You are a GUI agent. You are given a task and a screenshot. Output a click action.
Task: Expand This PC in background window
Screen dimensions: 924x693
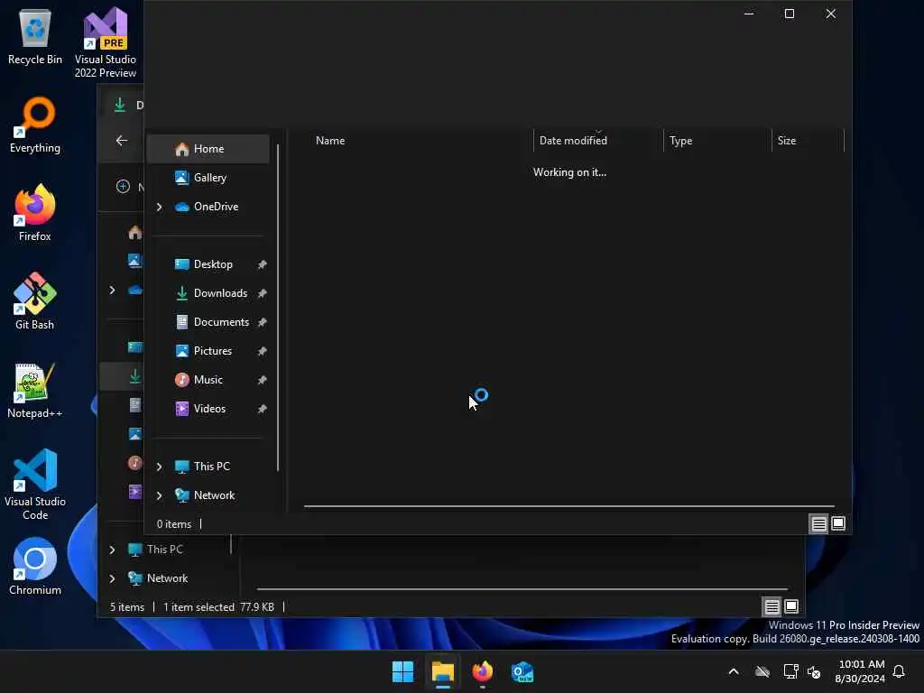point(112,550)
